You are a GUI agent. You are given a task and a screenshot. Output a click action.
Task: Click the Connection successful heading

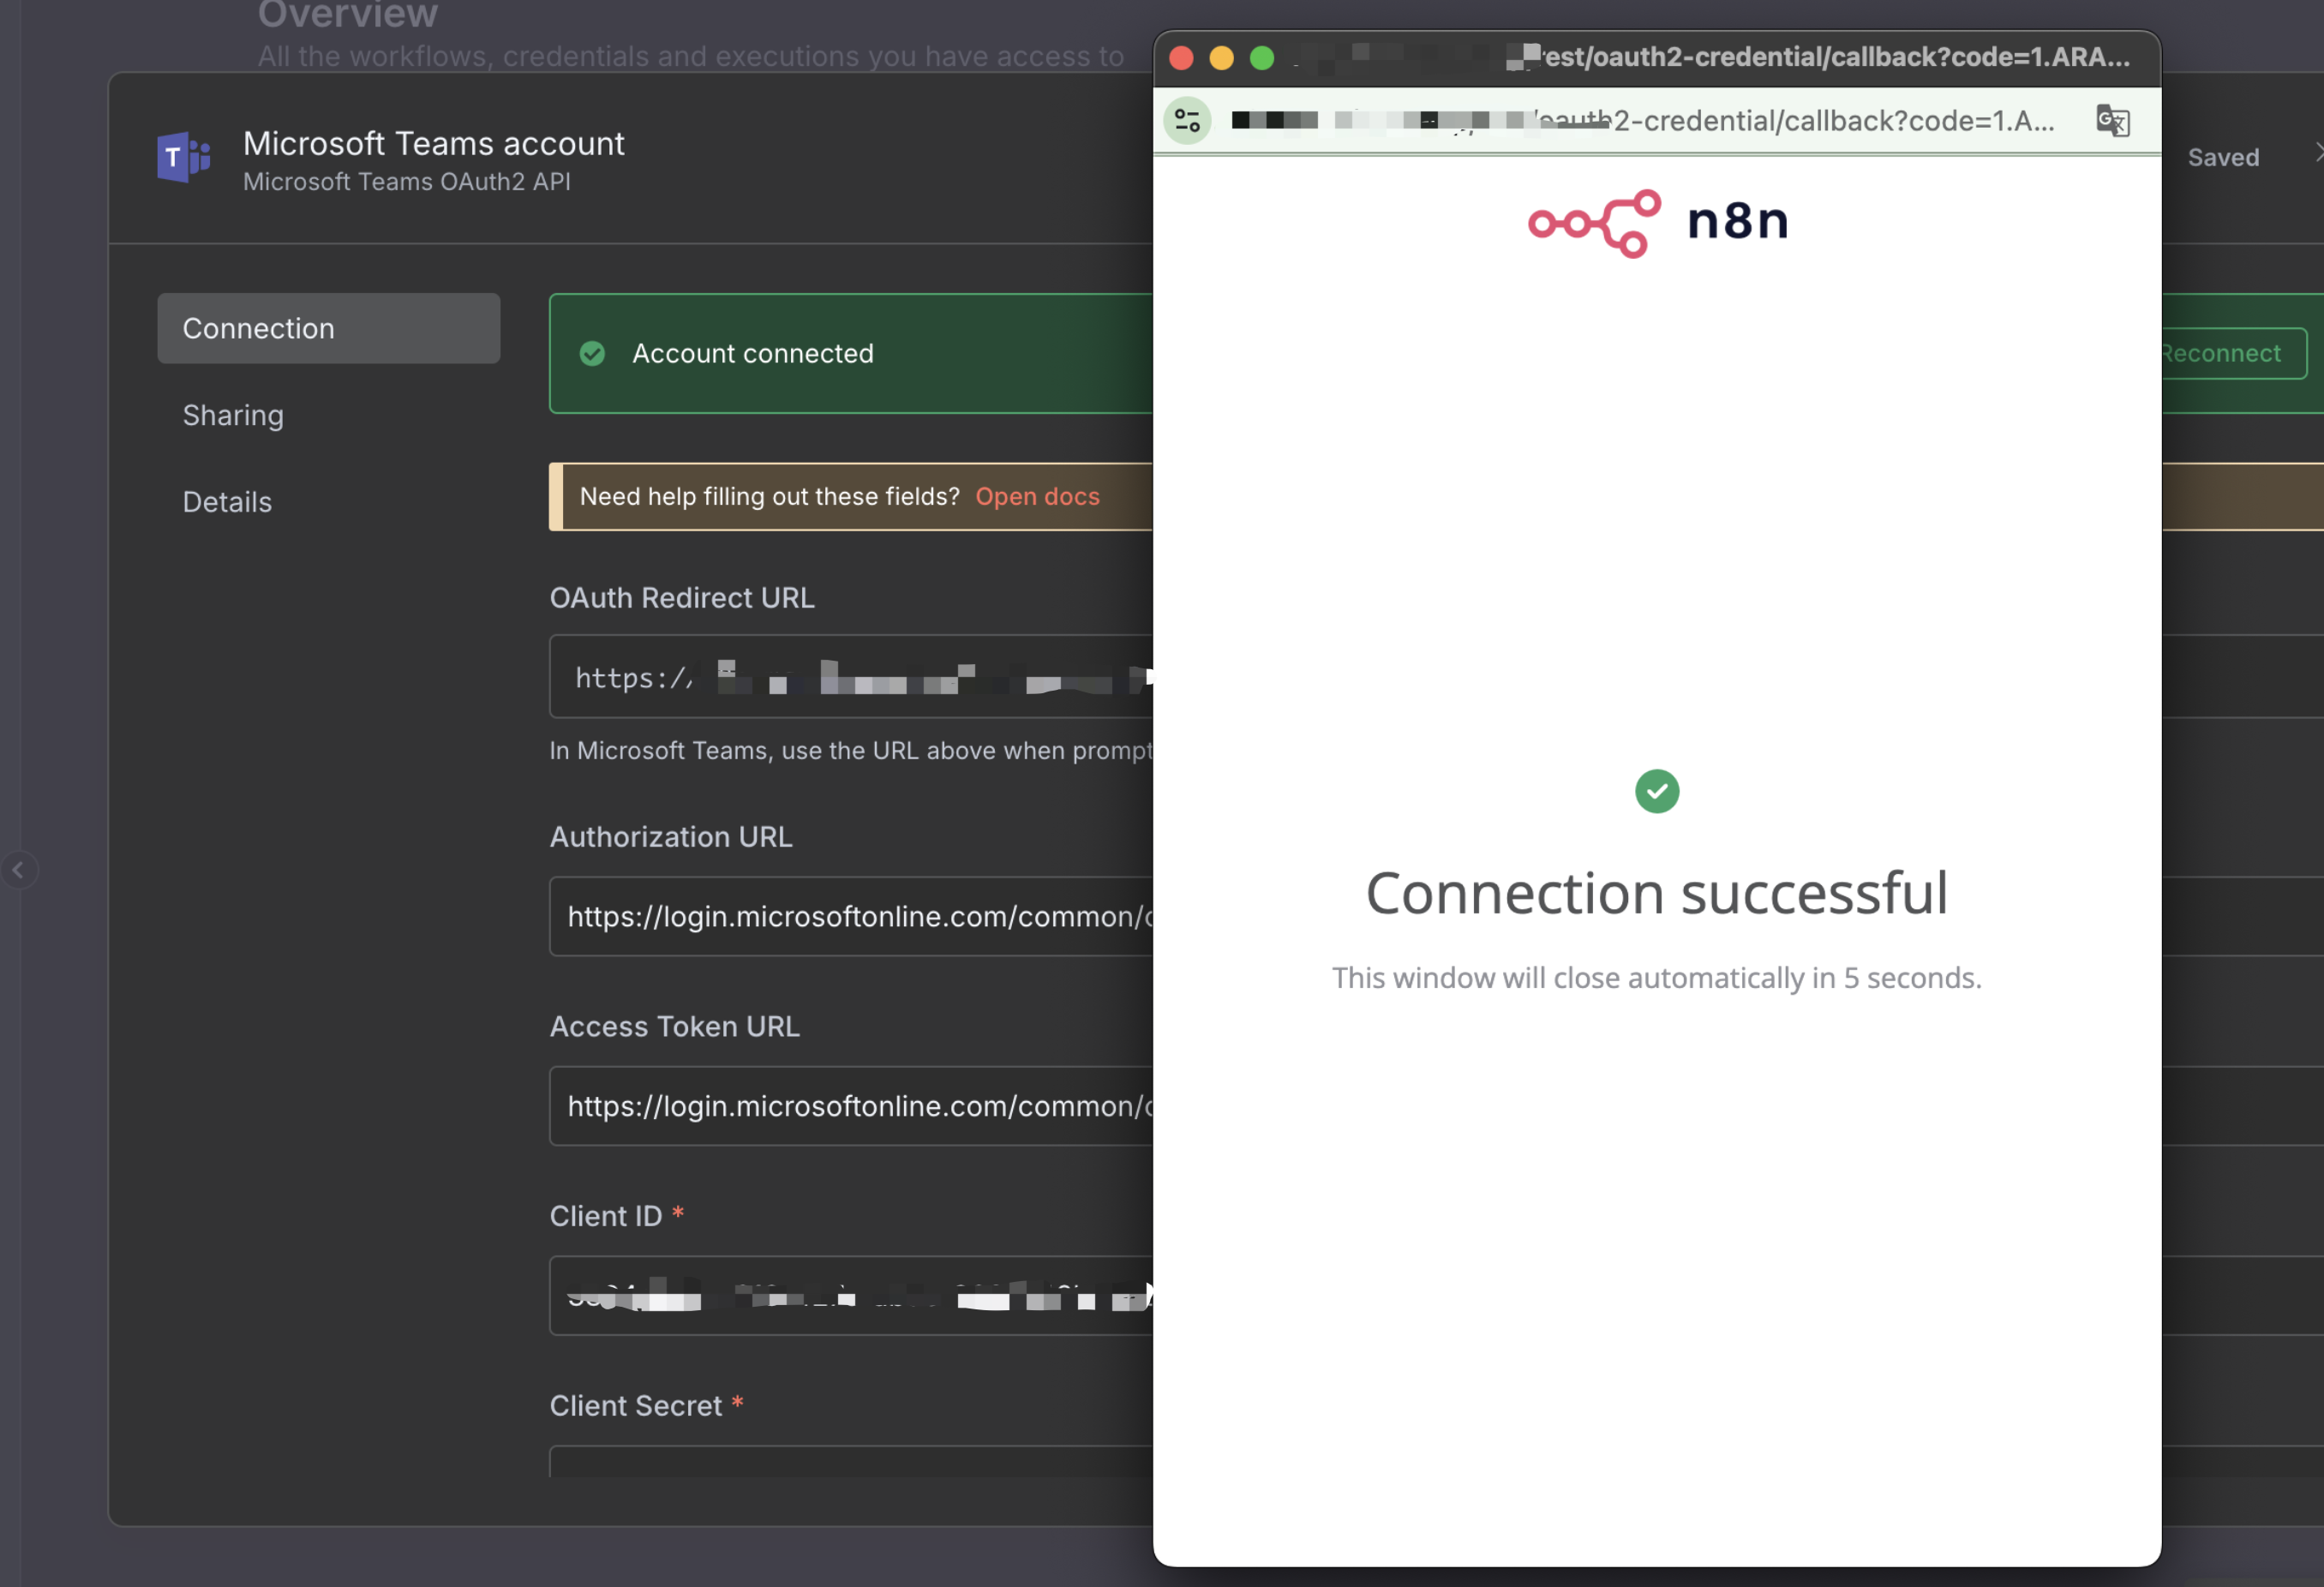click(x=1656, y=892)
